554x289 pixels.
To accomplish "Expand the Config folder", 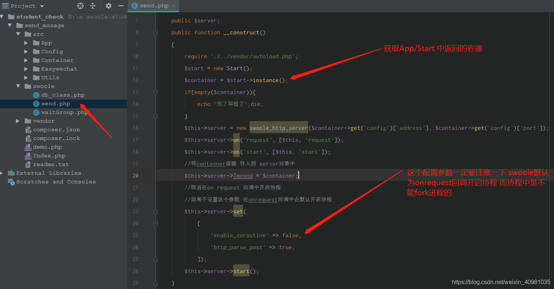I will [x=26, y=51].
